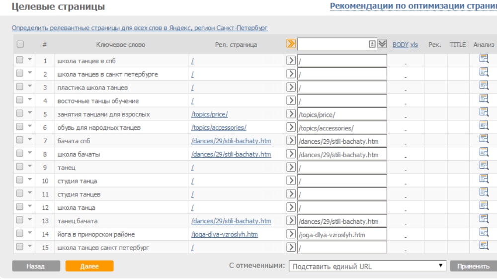Toggle the select-all checkbox in table header
Screen dimensions: 497x279
pos(20,44)
